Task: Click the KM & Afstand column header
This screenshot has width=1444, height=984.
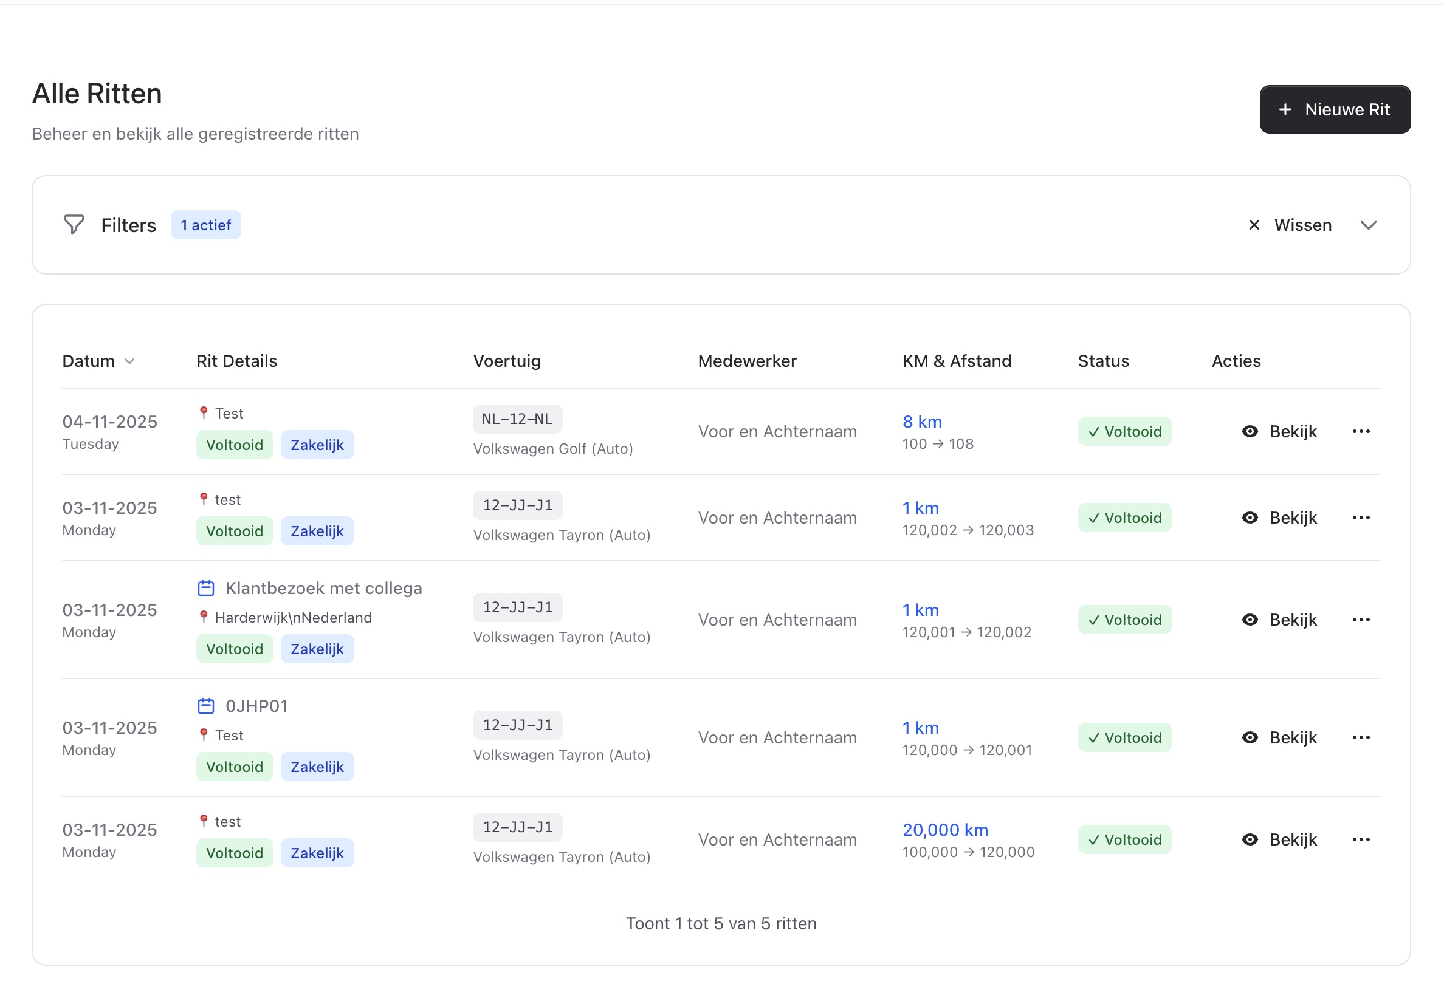Action: coord(957,361)
